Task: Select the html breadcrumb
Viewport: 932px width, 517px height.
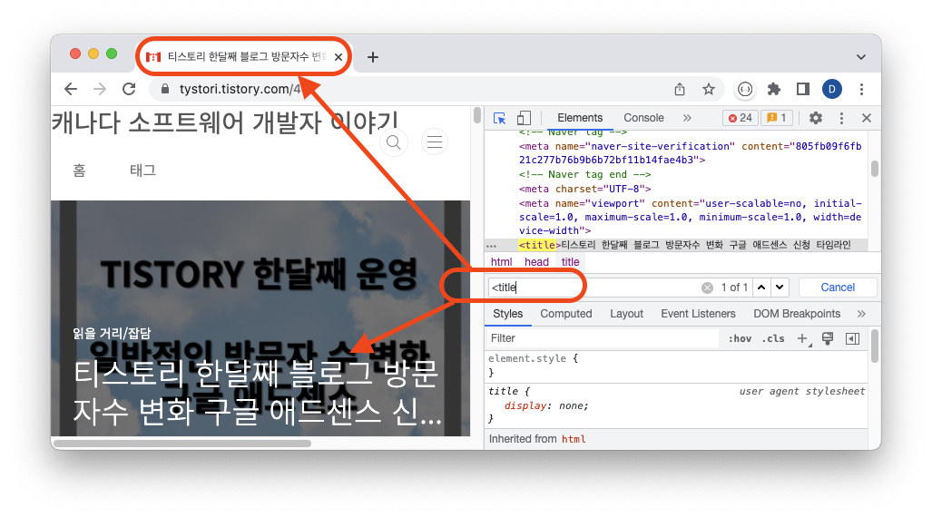Action: click(x=501, y=262)
